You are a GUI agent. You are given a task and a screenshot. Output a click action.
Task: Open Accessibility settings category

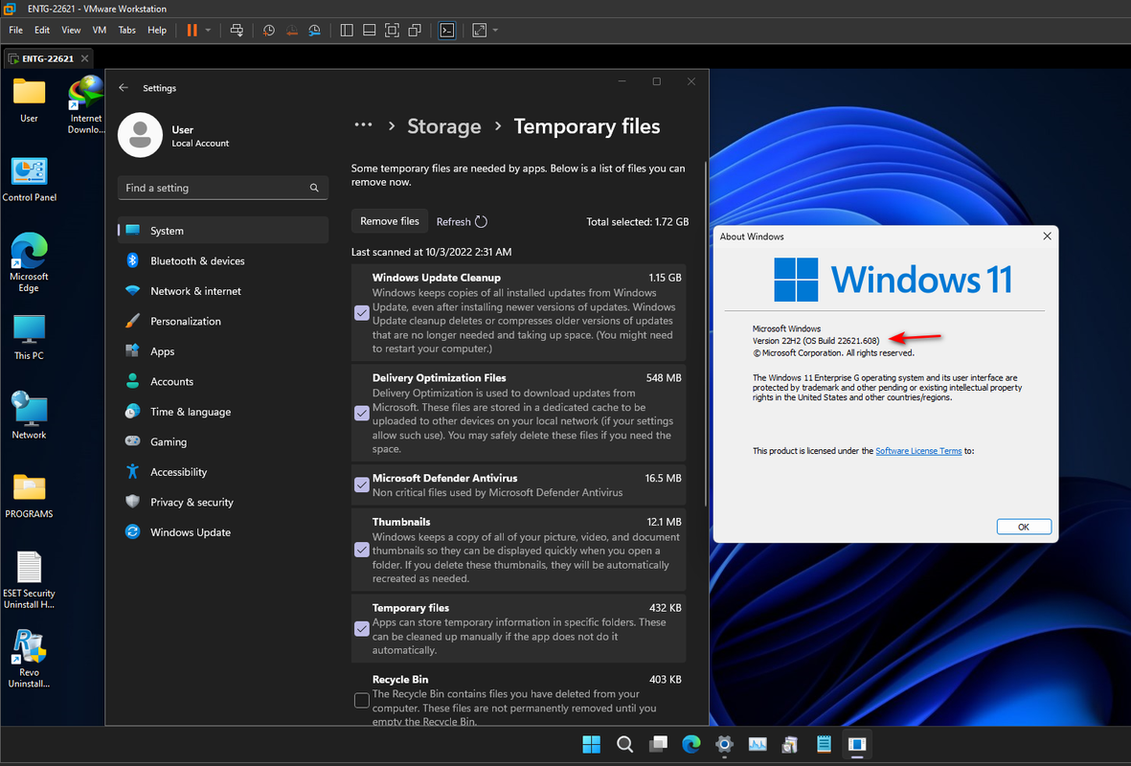pyautogui.click(x=222, y=472)
